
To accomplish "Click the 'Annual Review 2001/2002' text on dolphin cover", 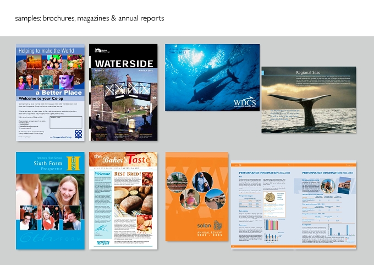I will point(180,51).
